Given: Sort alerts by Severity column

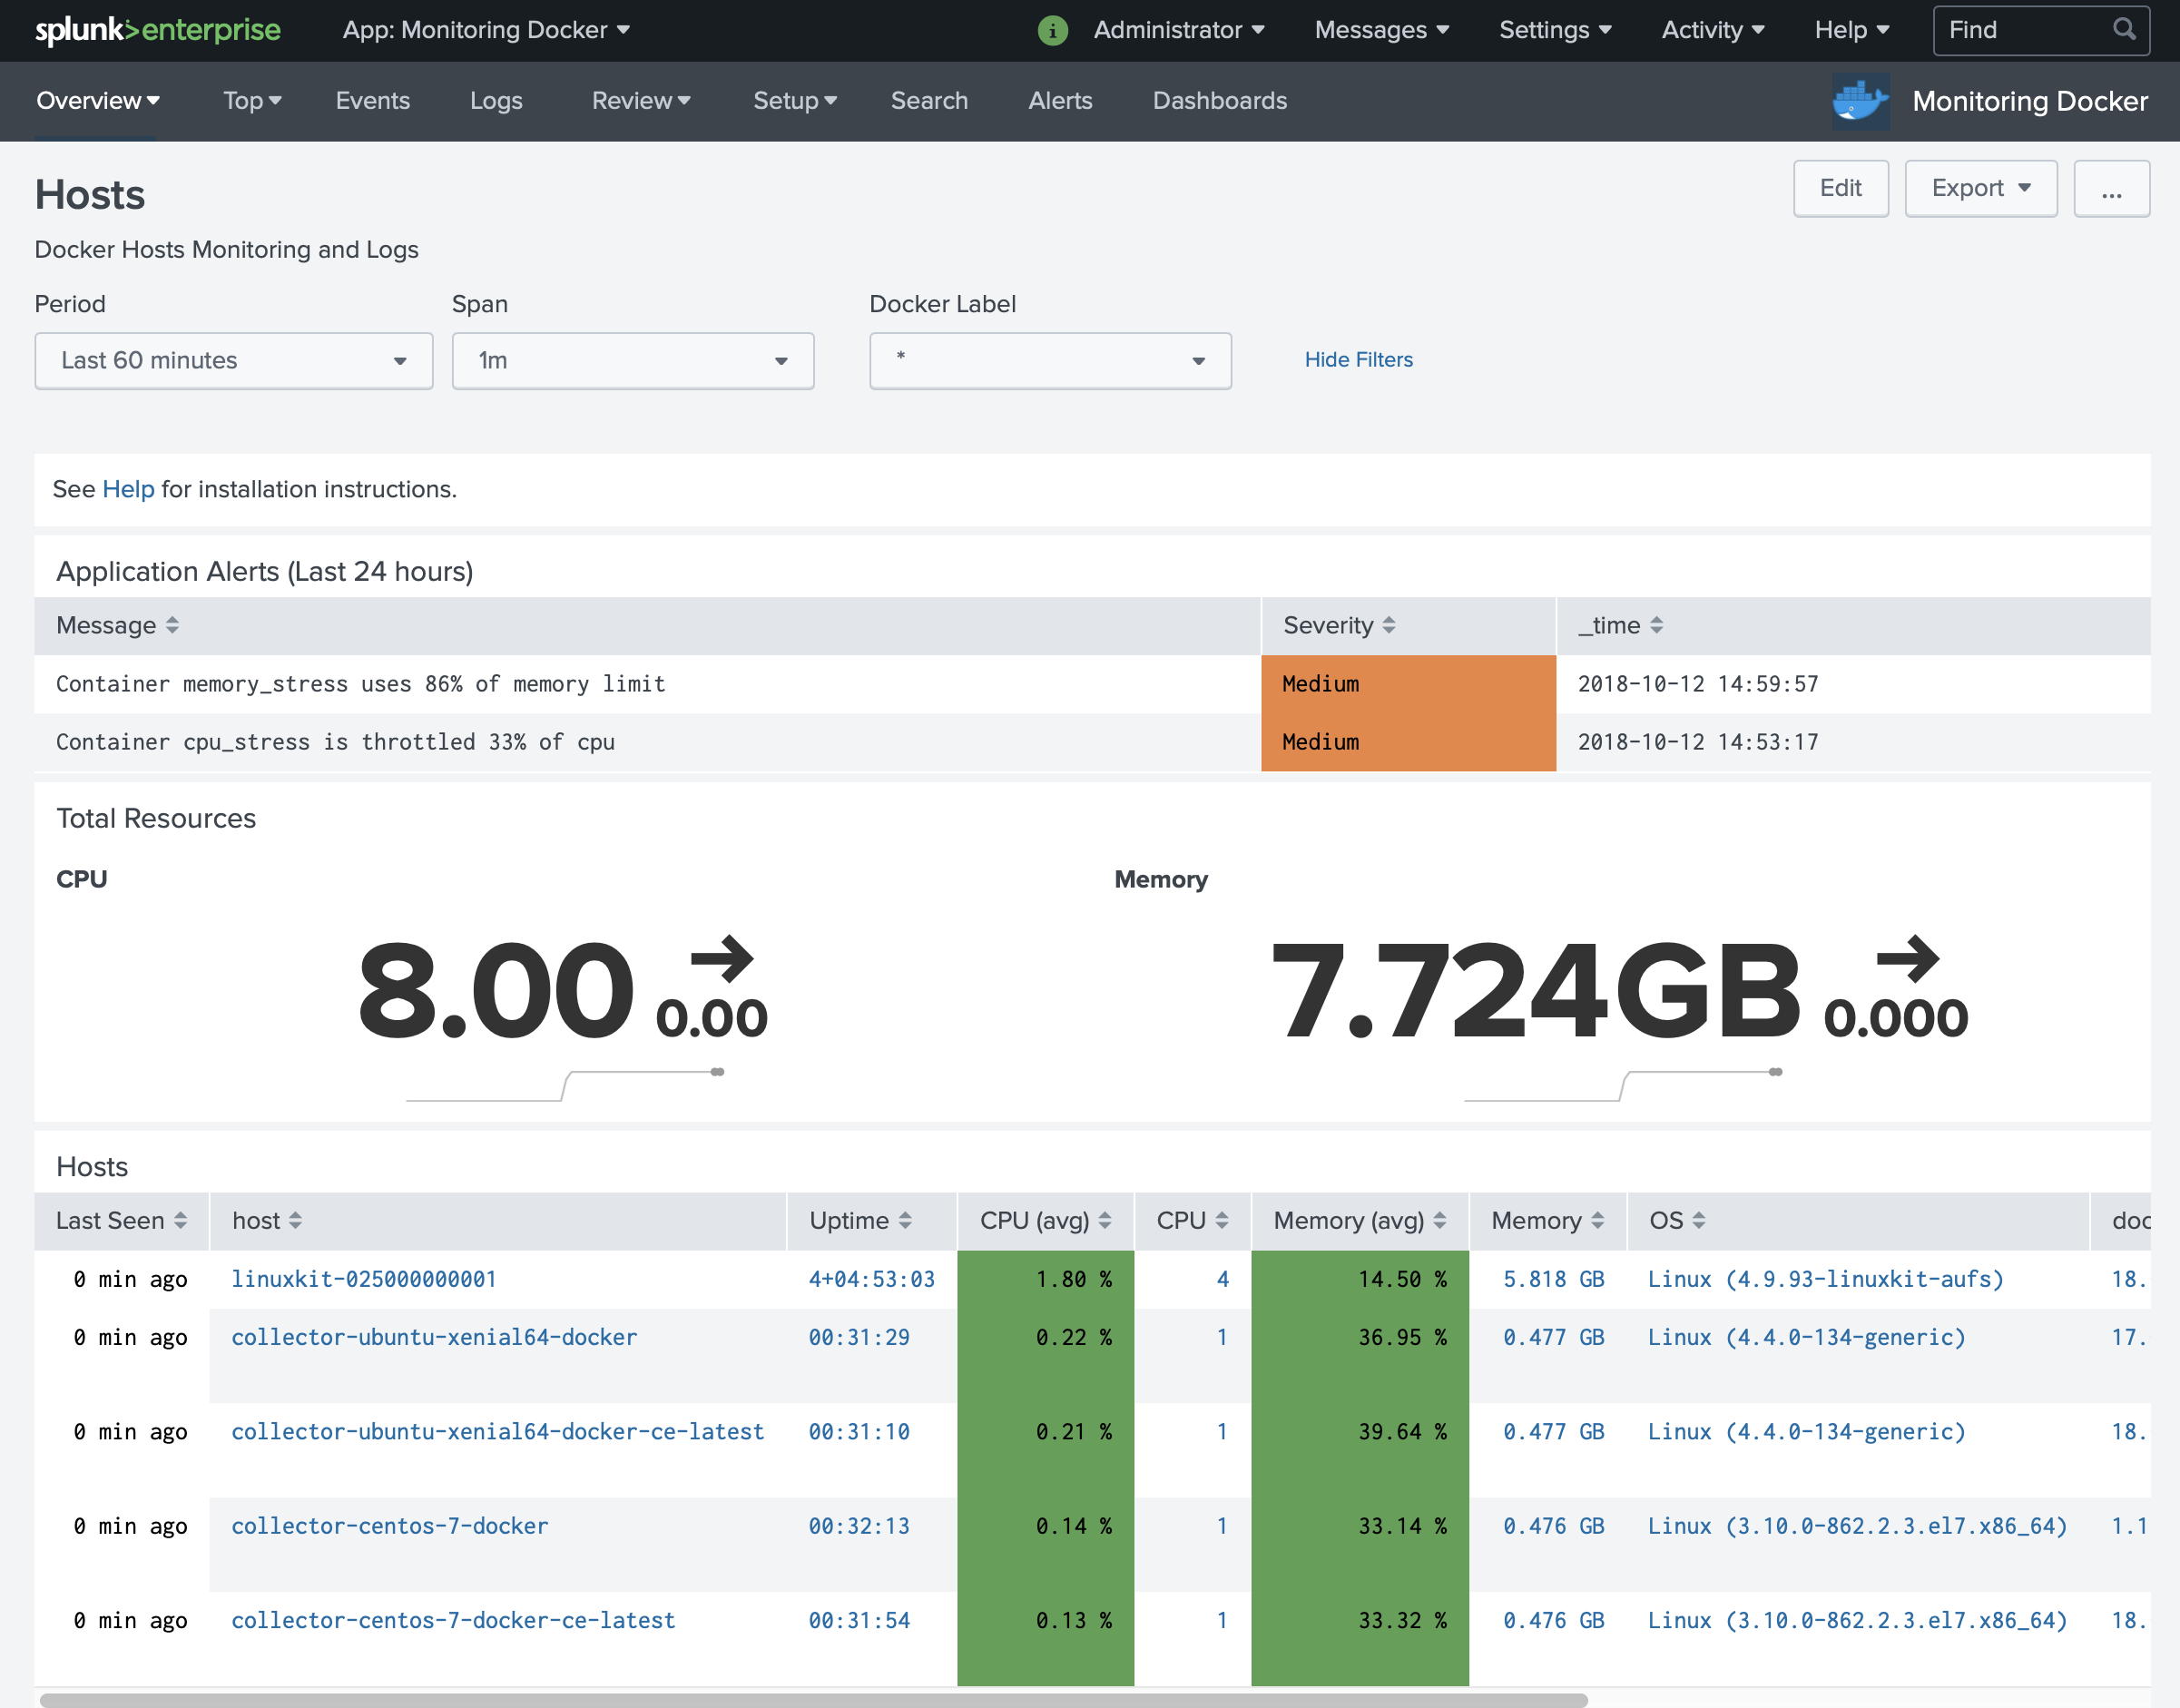Looking at the screenshot, I should (1339, 626).
